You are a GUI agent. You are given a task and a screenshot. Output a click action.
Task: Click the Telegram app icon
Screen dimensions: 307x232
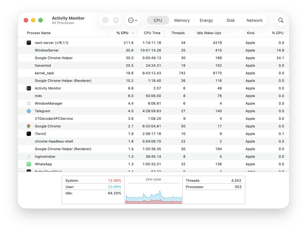click(x=29, y=111)
